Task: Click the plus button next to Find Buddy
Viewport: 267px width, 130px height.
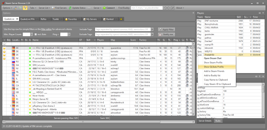Action: [167, 8]
